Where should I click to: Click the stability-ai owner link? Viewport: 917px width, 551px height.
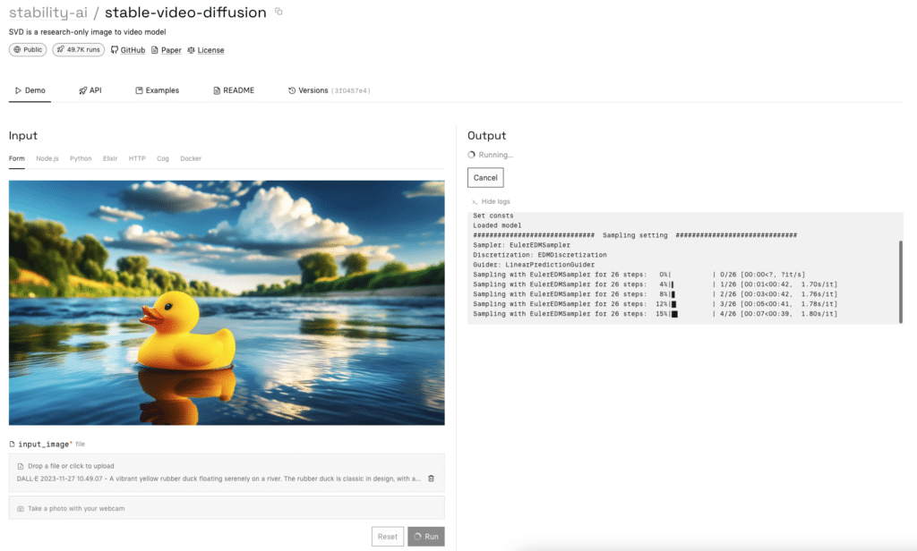click(x=48, y=13)
